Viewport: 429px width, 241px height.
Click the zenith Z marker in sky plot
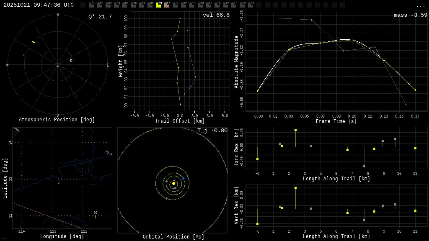tap(58, 65)
